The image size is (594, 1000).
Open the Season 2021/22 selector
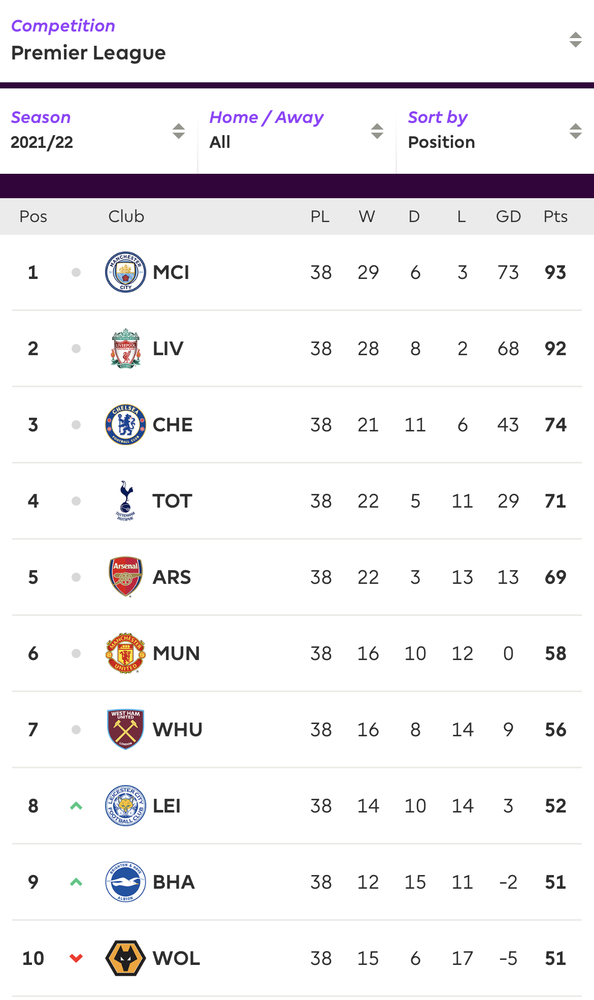tap(98, 131)
